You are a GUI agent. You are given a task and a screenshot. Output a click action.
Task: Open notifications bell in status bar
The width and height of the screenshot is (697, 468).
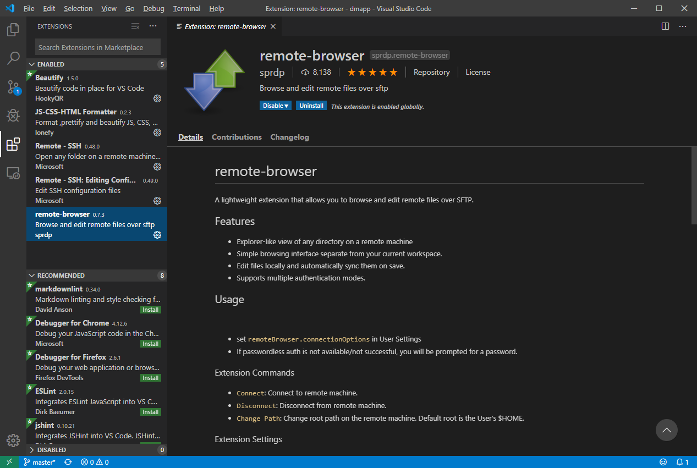point(683,462)
